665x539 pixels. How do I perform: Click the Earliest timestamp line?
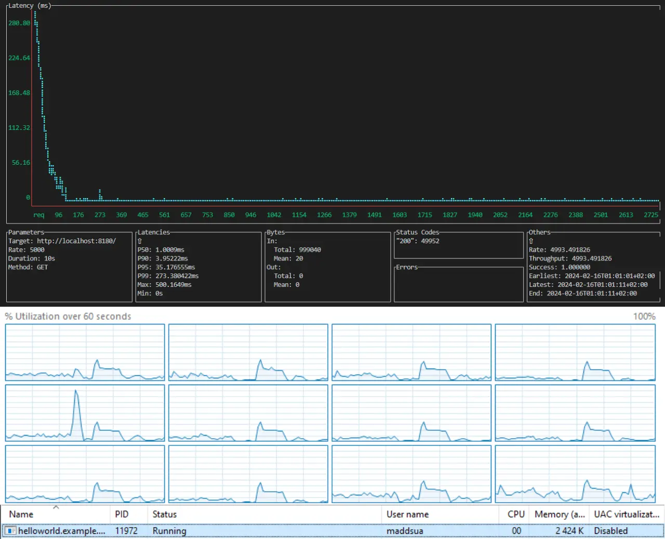[x=592, y=276]
